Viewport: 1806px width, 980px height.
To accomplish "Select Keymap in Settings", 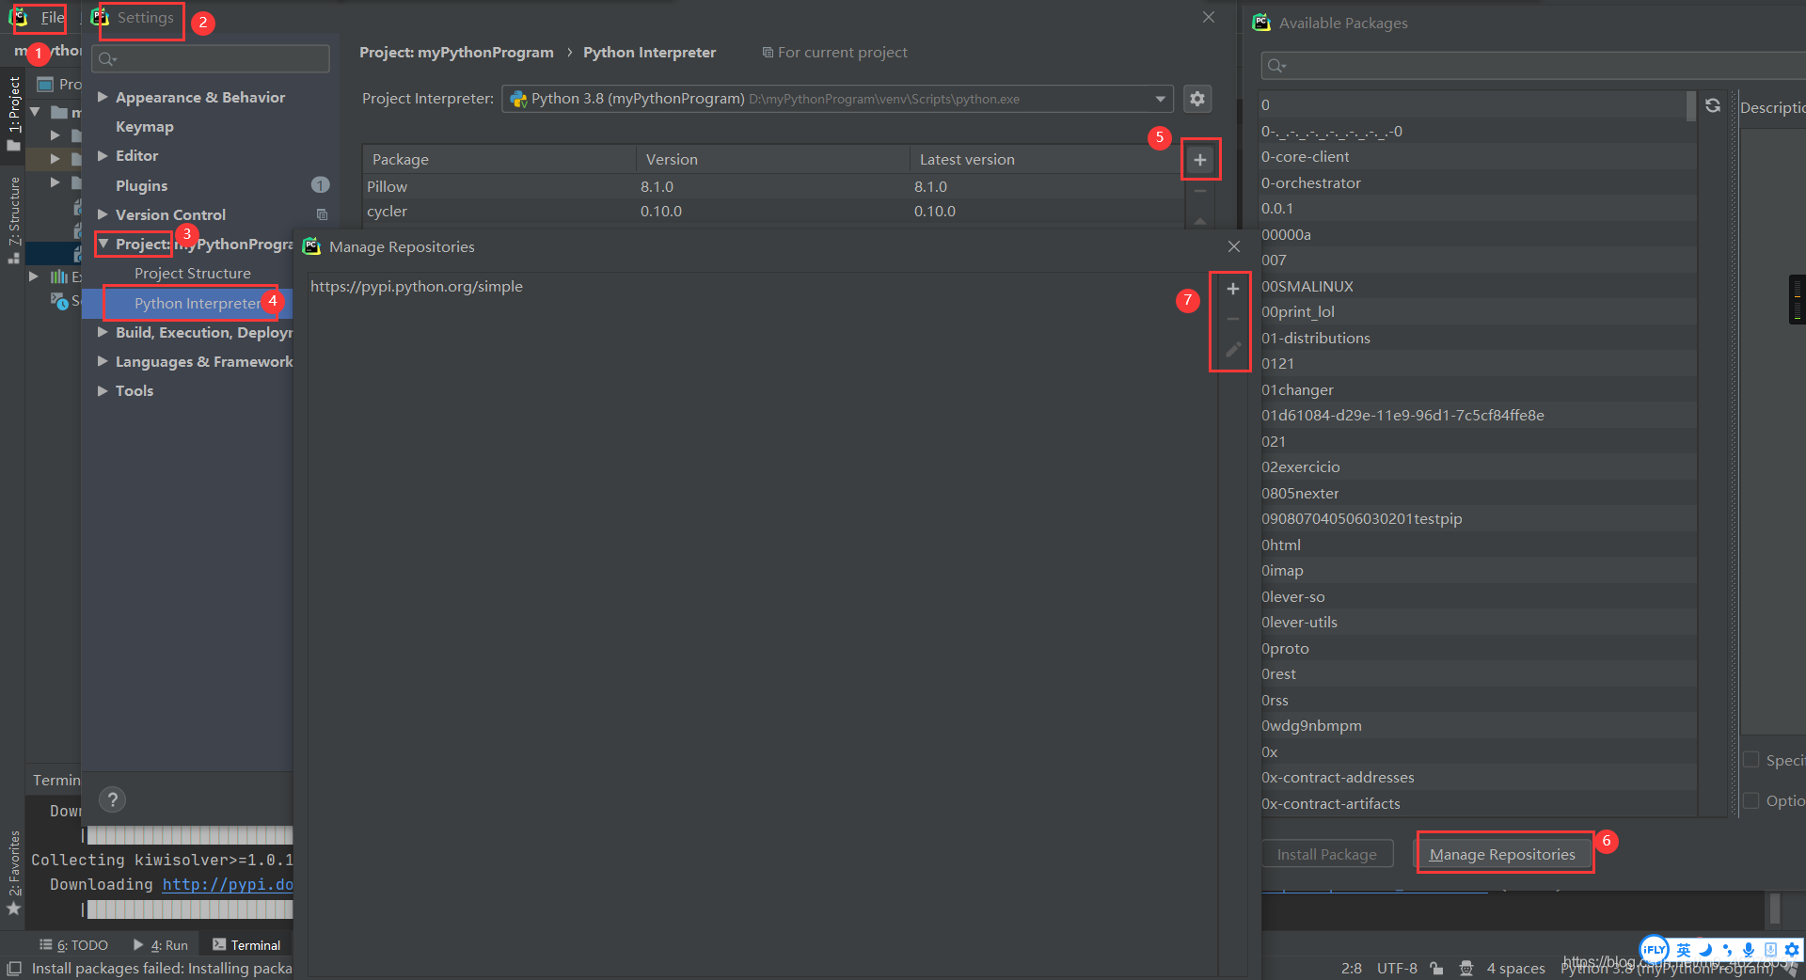I will tap(144, 126).
